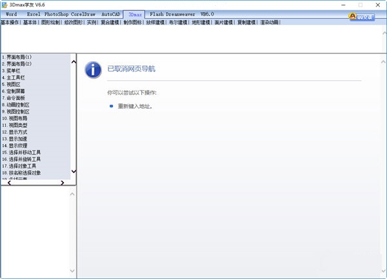The width and height of the screenshot is (387, 279).
Task: Click bullet before 重新键入地址
Action: (x=111, y=106)
